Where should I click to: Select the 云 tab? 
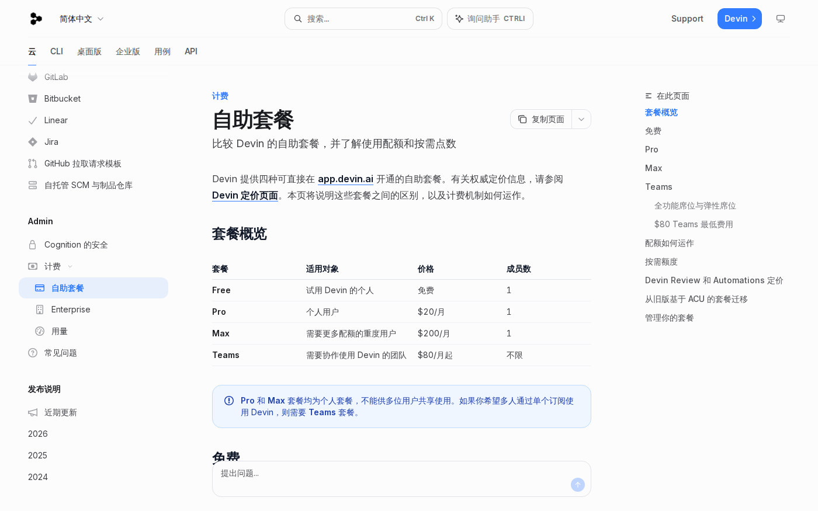[x=32, y=51]
